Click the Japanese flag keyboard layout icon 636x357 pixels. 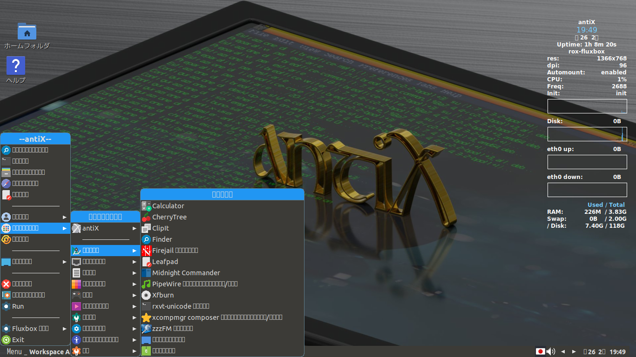pyautogui.click(x=541, y=351)
